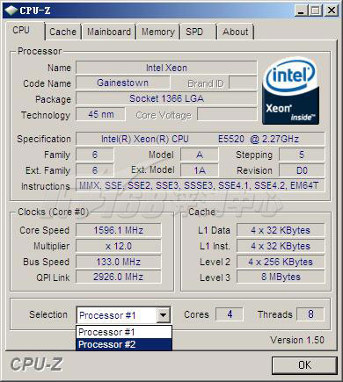
Task: Click the Core Speed value 1596.1 MHz
Action: (119, 230)
